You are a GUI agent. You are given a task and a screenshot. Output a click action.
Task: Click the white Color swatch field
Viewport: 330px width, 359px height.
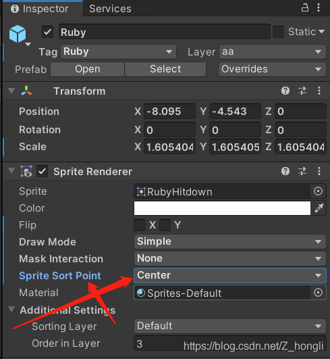click(222, 208)
